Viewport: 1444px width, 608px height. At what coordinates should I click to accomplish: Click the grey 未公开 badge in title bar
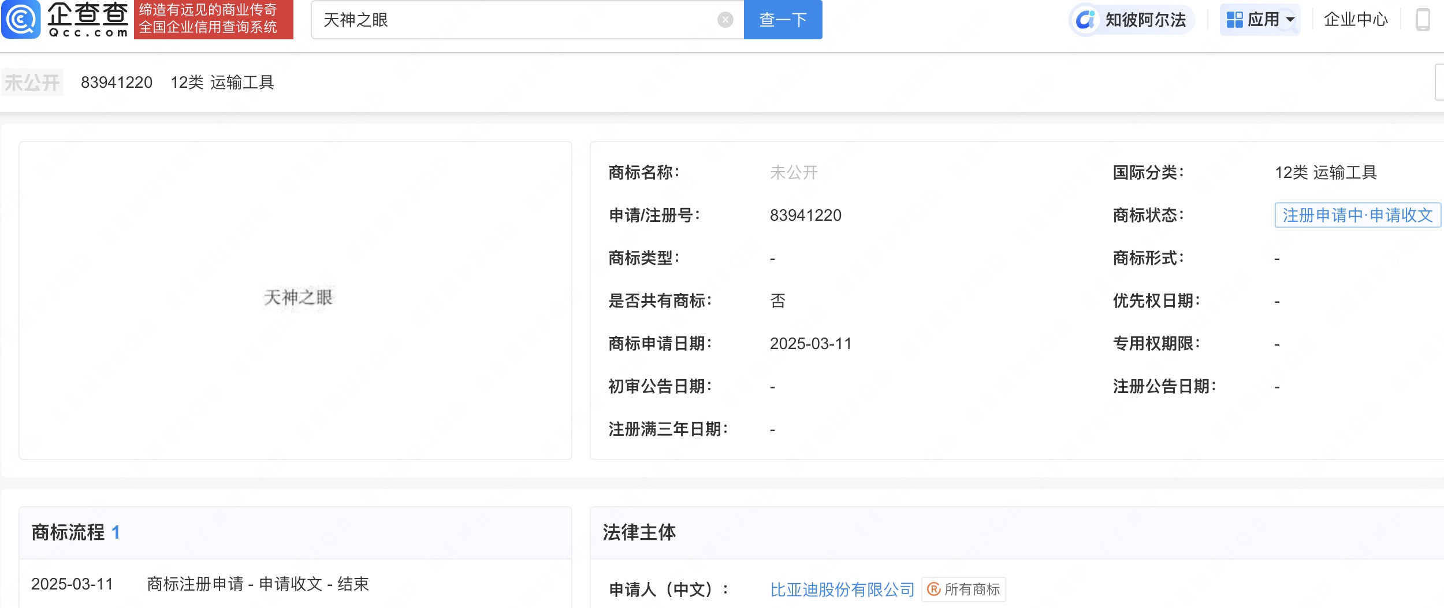tap(32, 82)
